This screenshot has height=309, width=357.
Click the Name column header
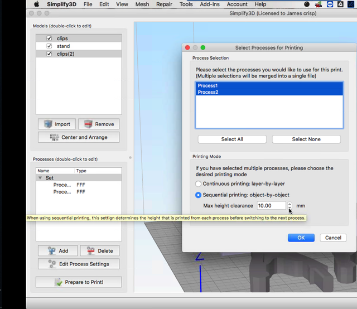(x=55, y=171)
